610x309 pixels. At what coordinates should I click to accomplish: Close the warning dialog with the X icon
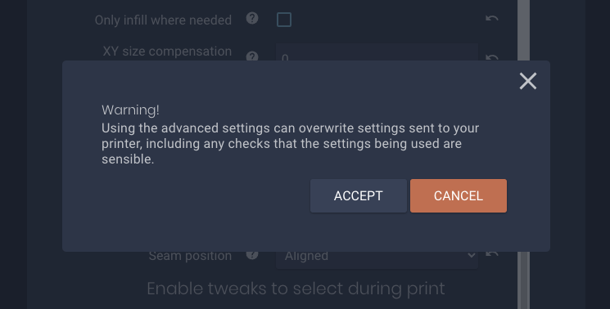click(x=528, y=81)
